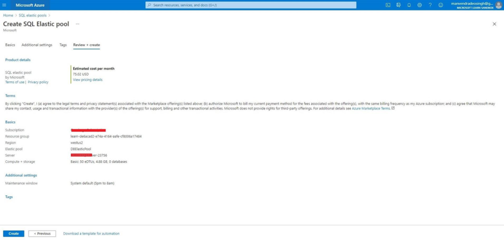Click the Compute + storage label
The width and height of the screenshot is (504, 240).
pos(20,162)
